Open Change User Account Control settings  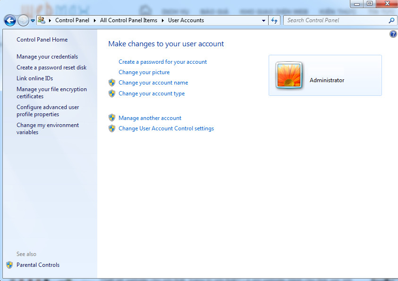[x=166, y=128]
